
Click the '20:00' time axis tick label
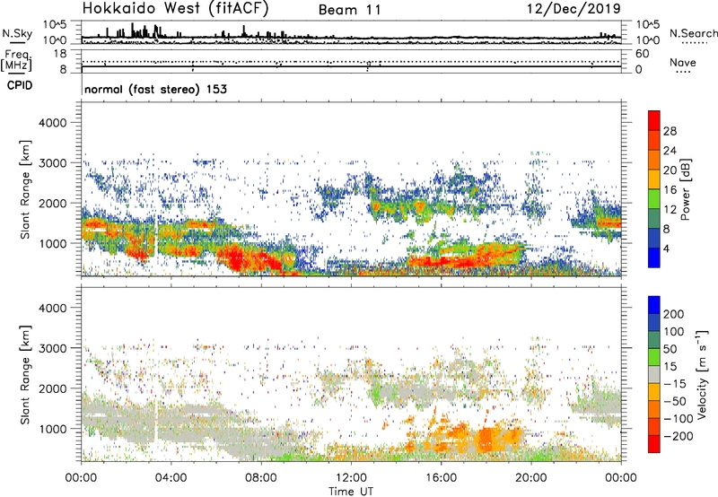530,478
